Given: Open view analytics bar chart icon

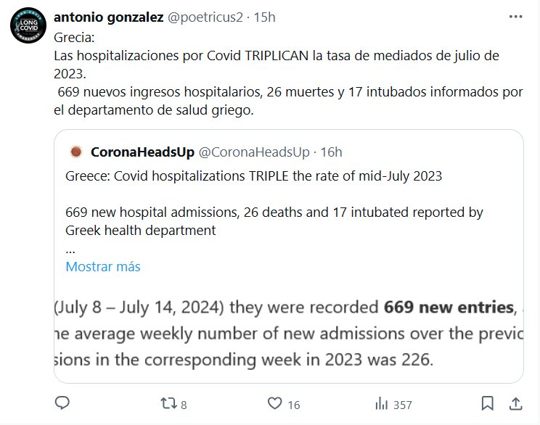Looking at the screenshot, I should pyautogui.click(x=379, y=403).
